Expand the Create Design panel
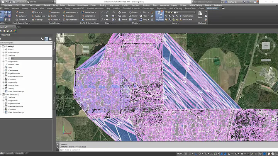Viewport: 278px width, 156px height. [x=55, y=23]
